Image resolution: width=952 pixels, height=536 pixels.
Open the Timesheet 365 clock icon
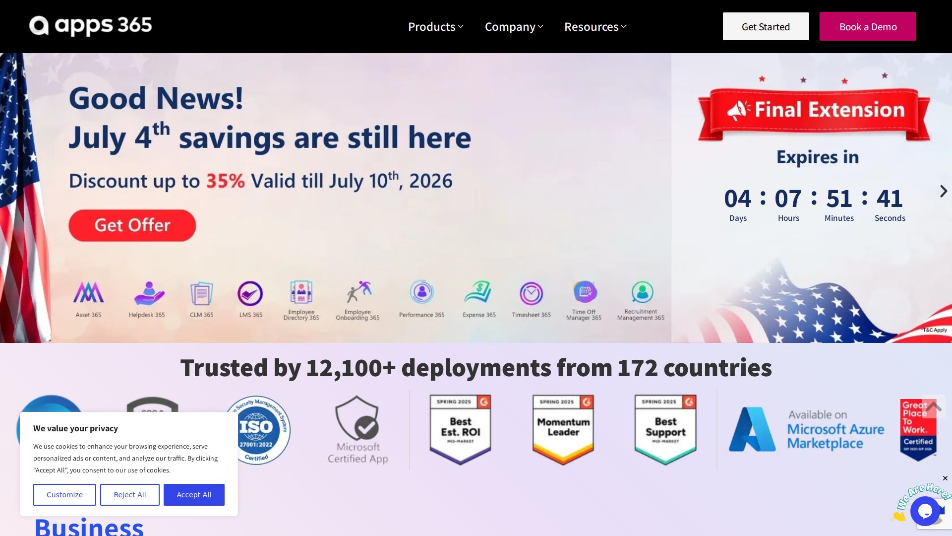click(531, 293)
